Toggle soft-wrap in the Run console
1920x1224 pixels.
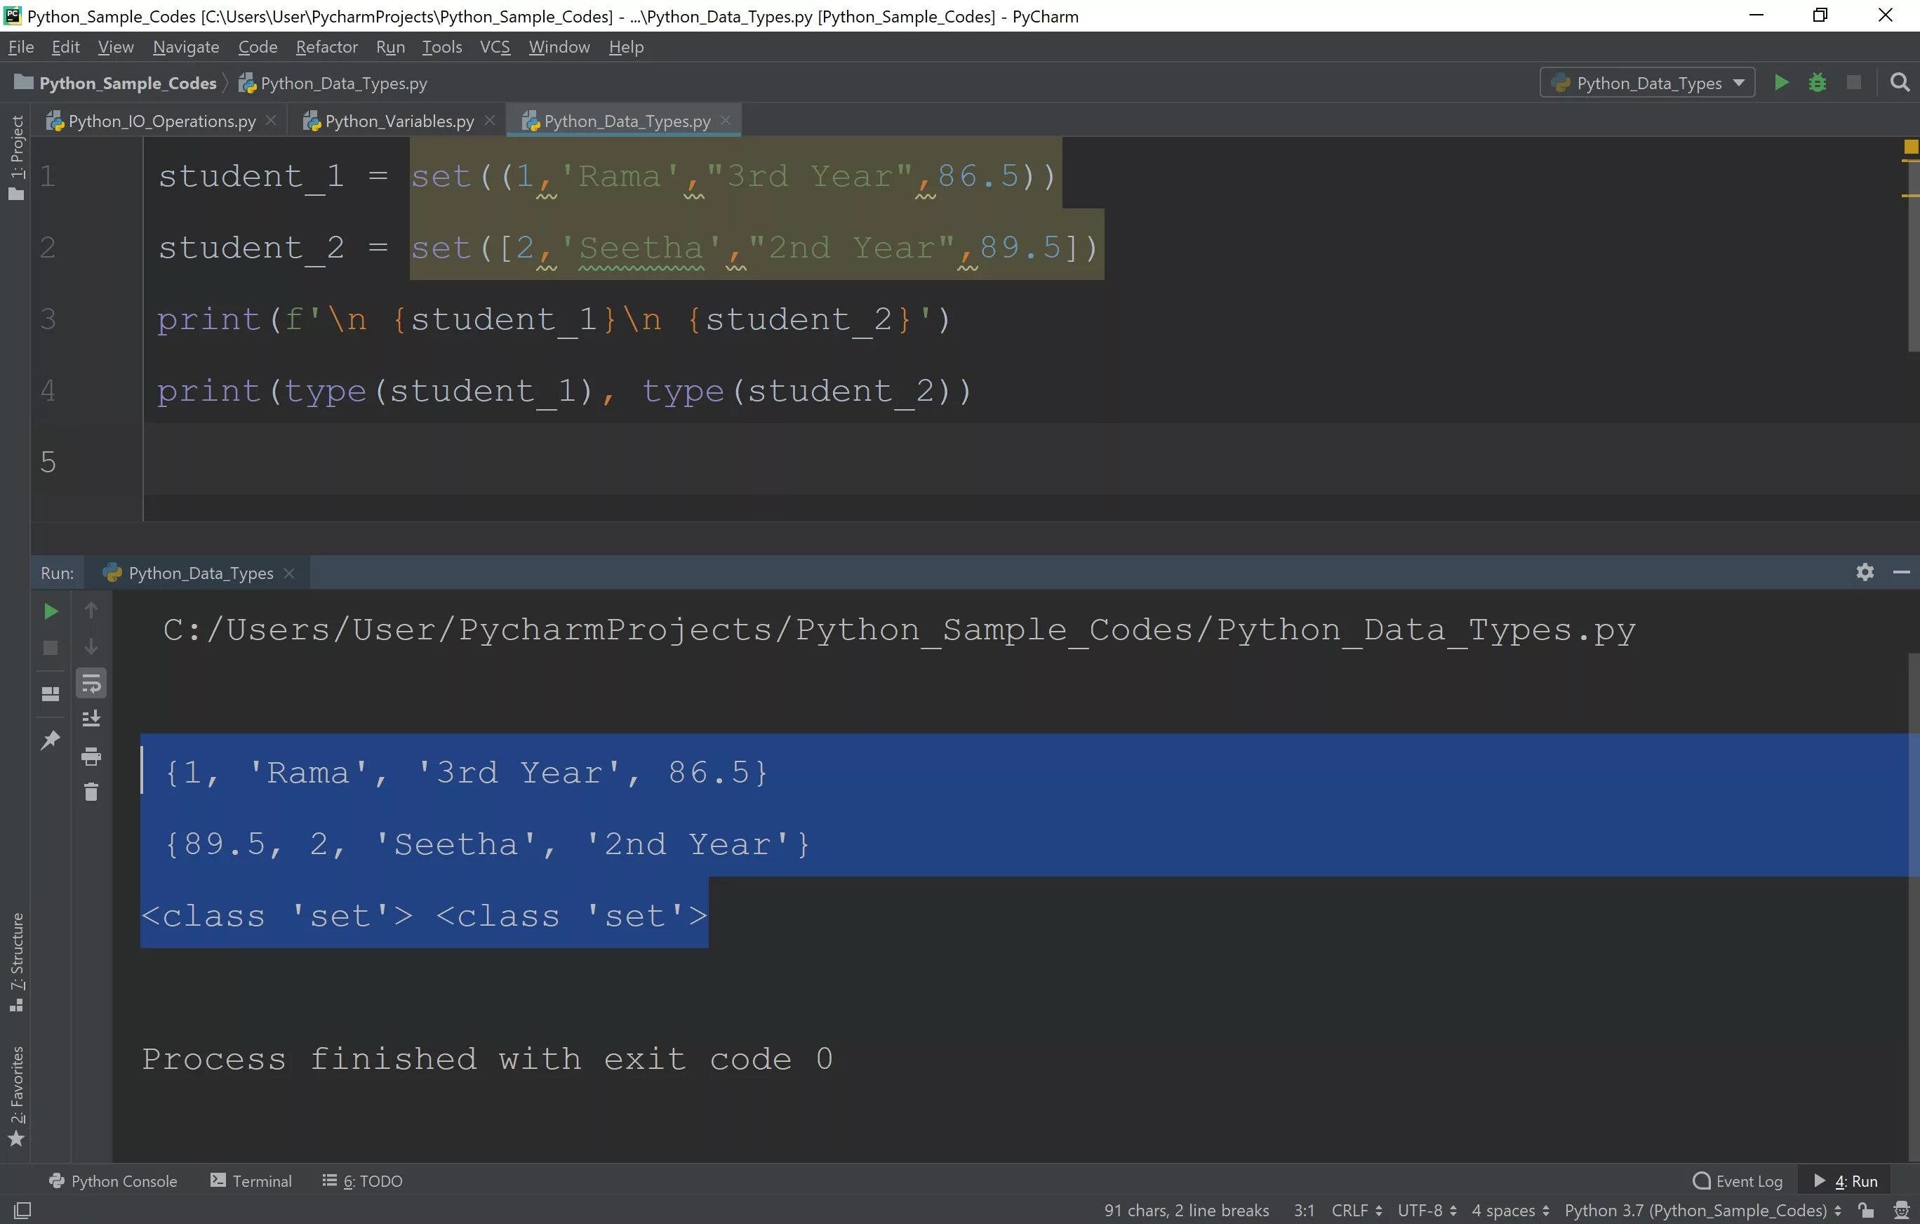click(x=91, y=684)
